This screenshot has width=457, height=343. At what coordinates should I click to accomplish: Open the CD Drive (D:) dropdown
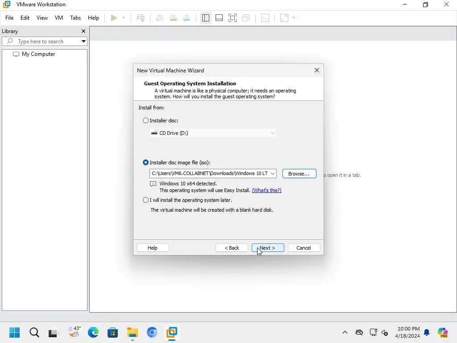(212, 133)
